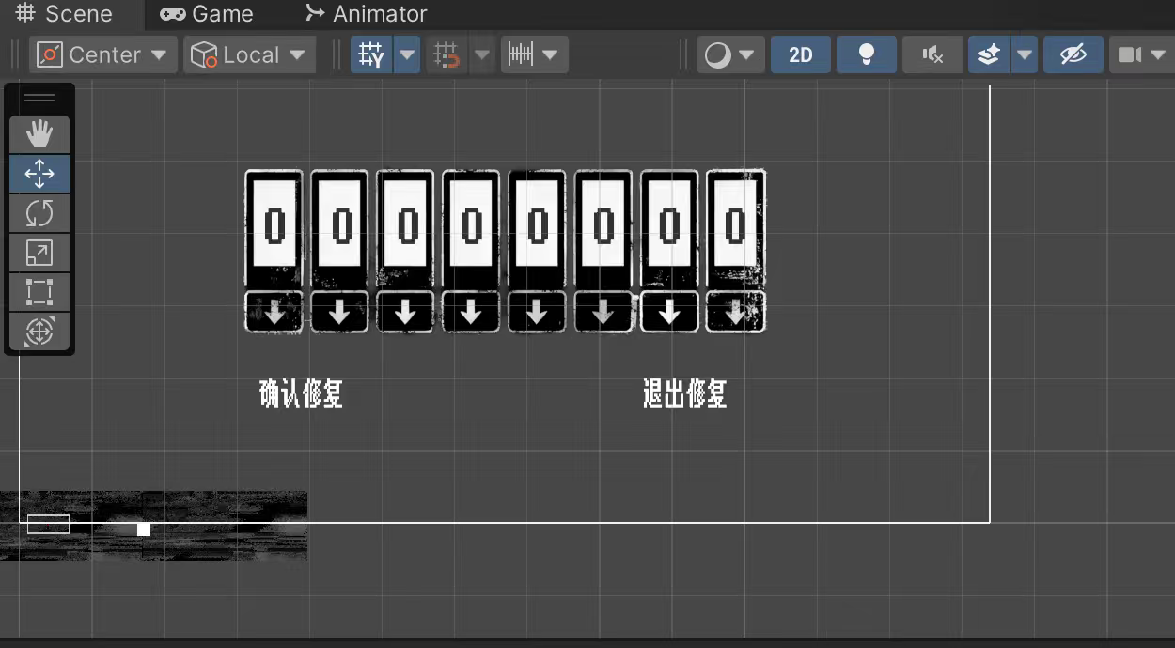Toggle 2D view mode
Screen dimensions: 1175x648
800,55
